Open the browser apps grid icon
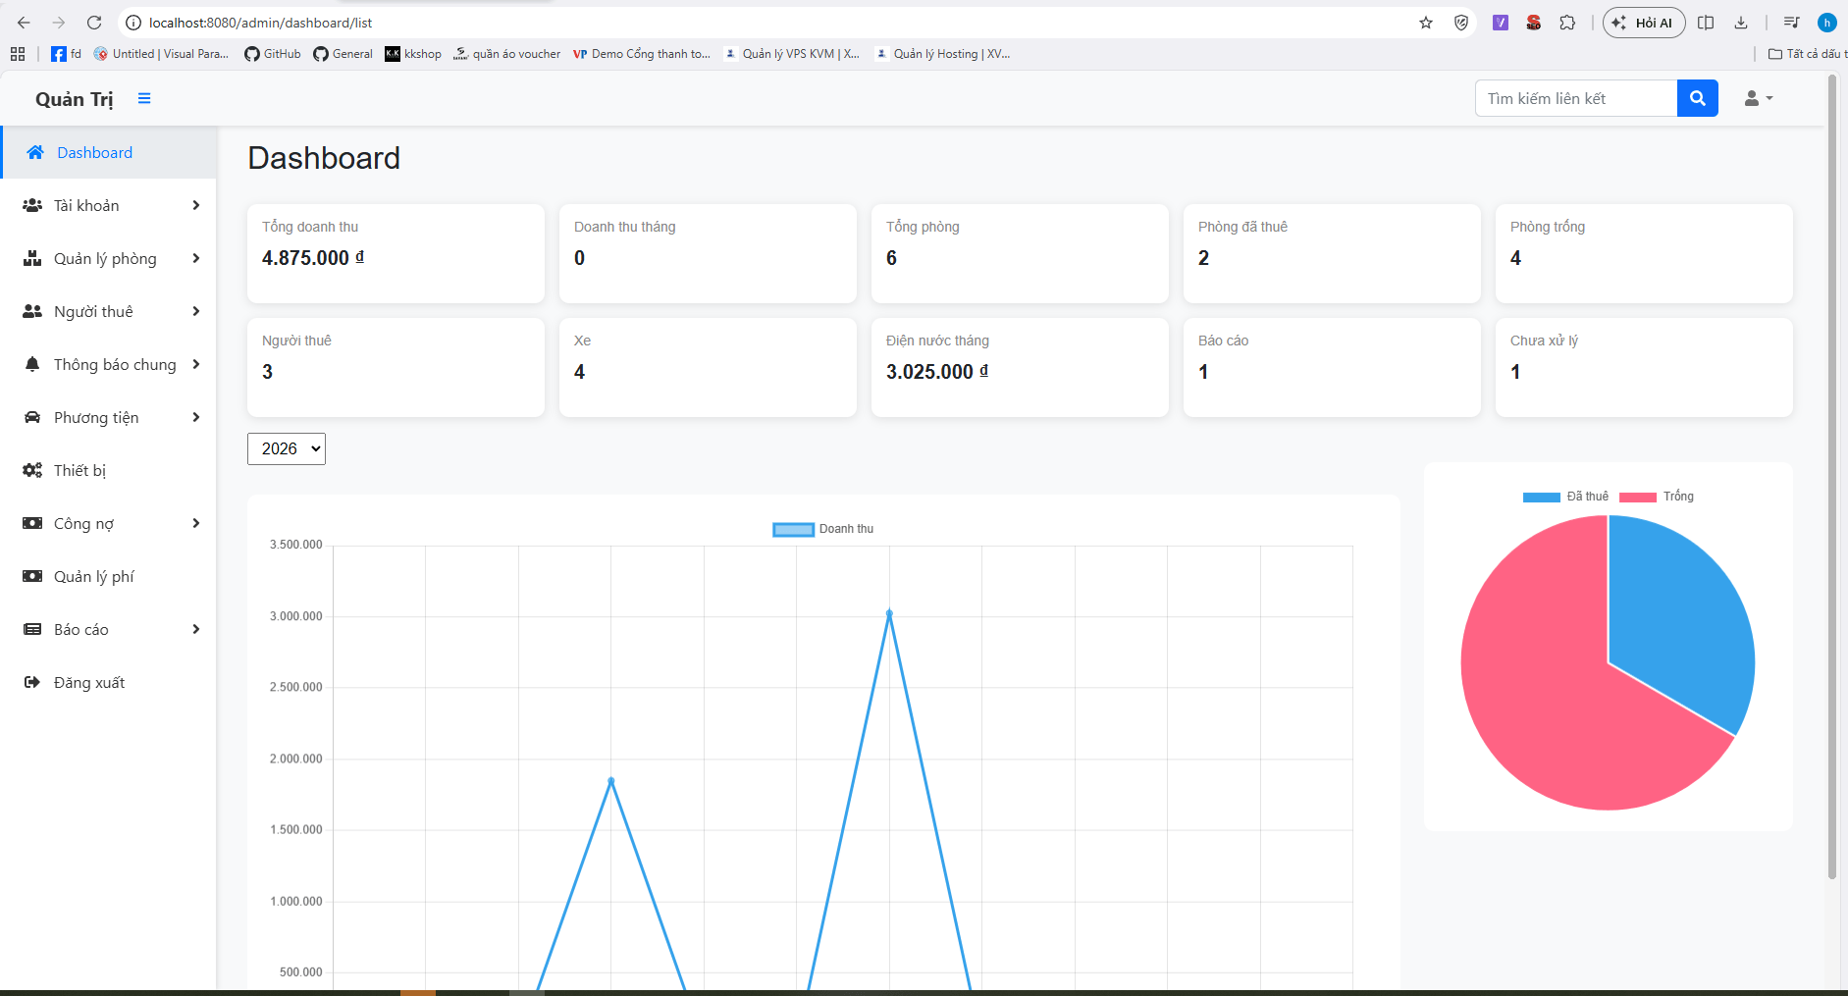Viewport: 1848px width, 996px height. (x=18, y=54)
